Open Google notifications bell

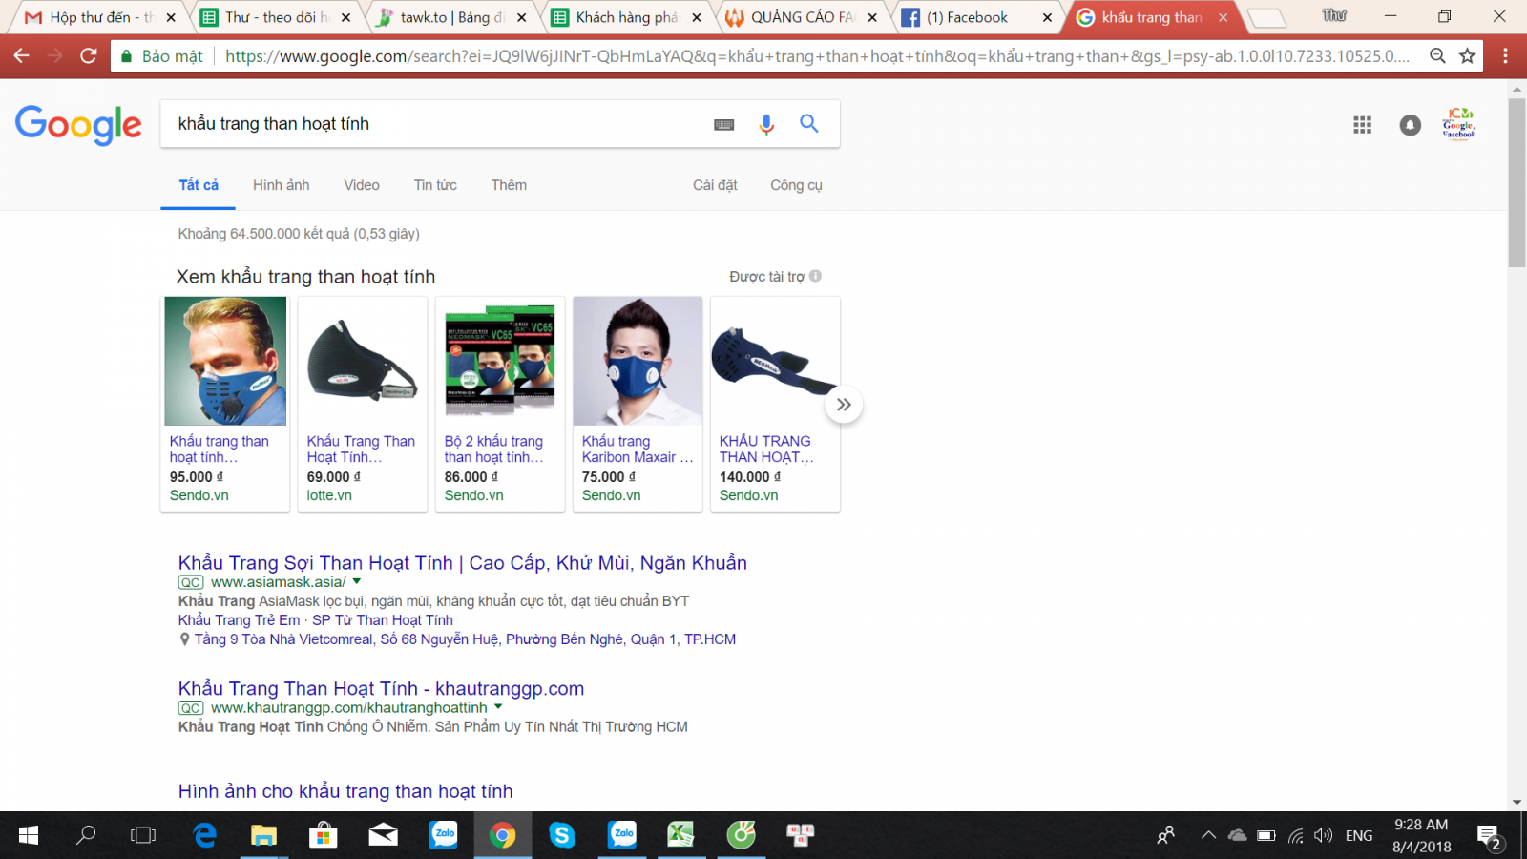point(1411,125)
